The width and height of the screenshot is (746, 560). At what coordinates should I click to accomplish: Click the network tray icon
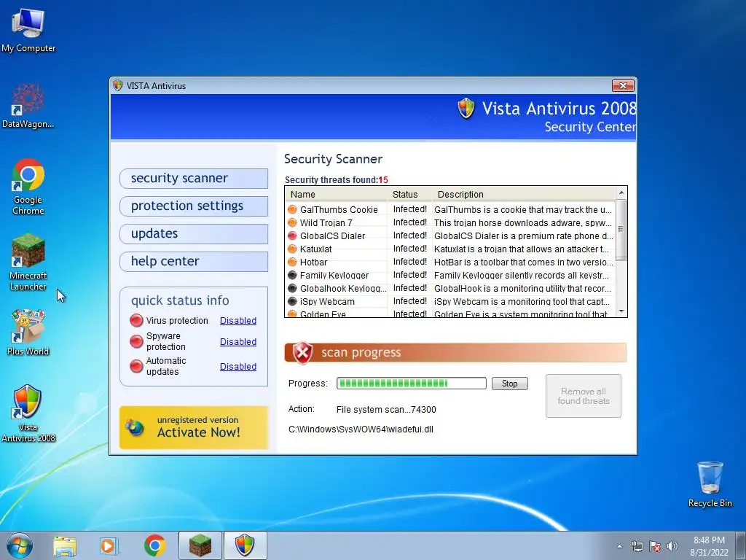coord(637,546)
